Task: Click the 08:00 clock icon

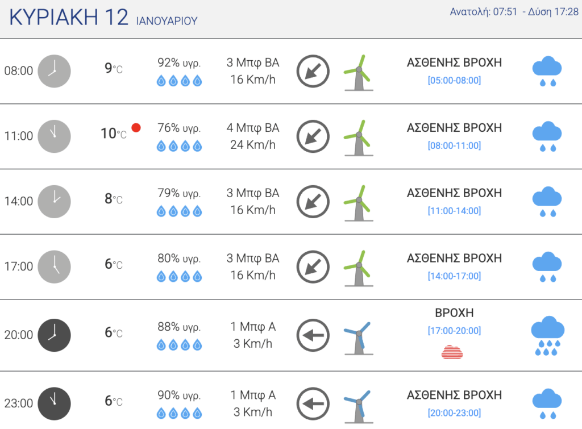Action: pyautogui.click(x=54, y=71)
